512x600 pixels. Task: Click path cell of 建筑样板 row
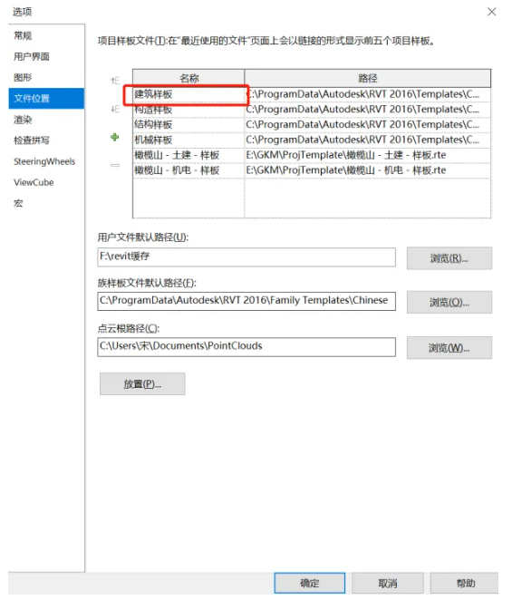[368, 94]
